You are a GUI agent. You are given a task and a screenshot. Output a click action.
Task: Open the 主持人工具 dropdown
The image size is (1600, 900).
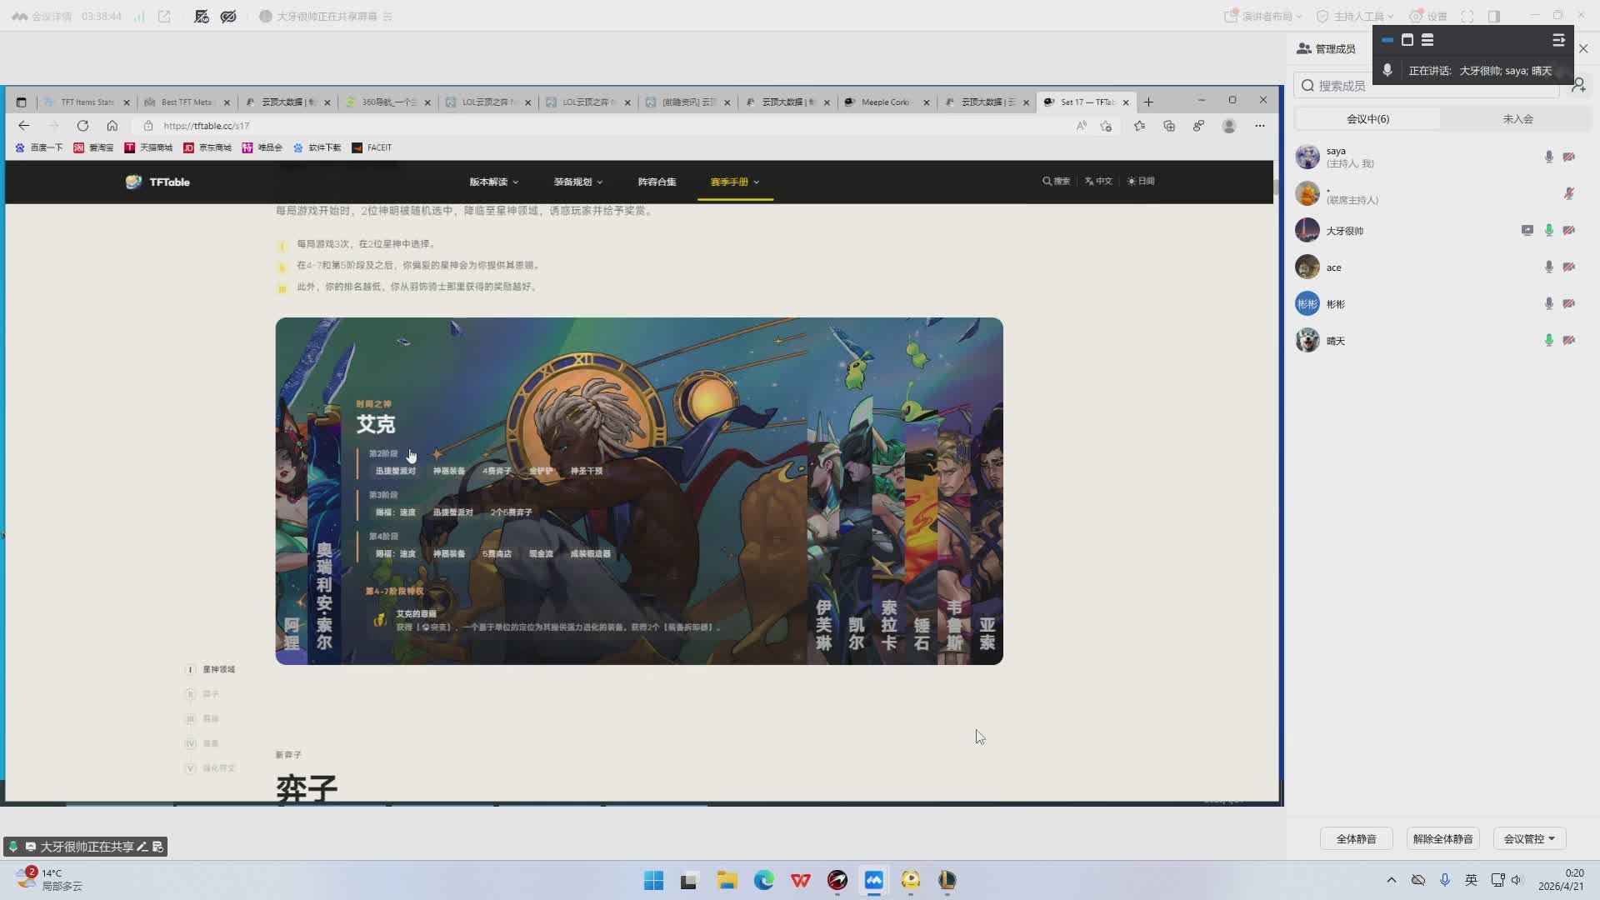click(1354, 16)
